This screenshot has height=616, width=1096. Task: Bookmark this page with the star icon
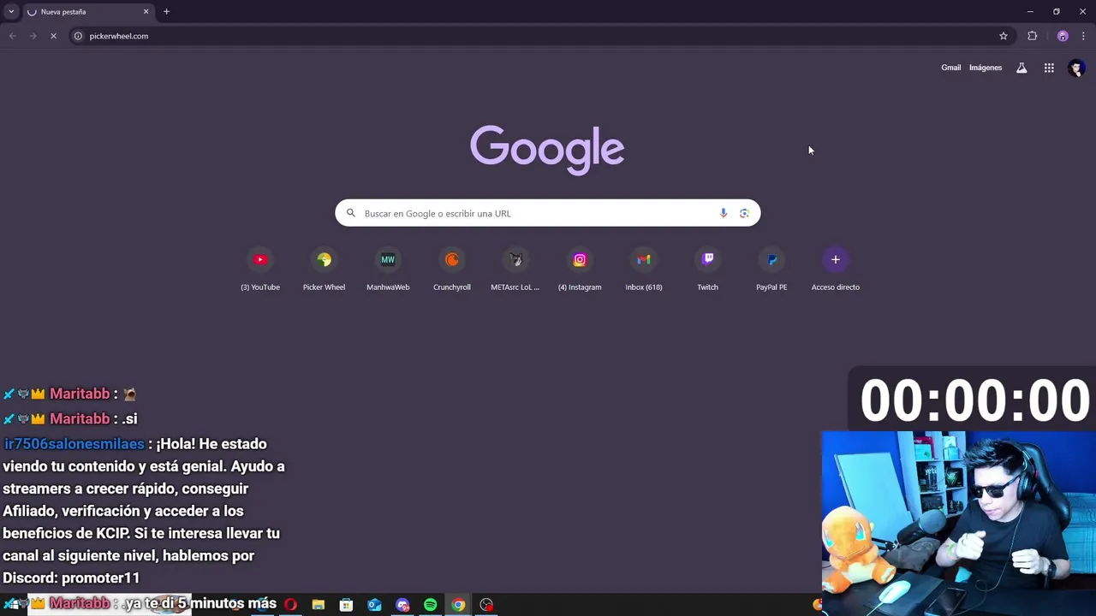point(1004,36)
